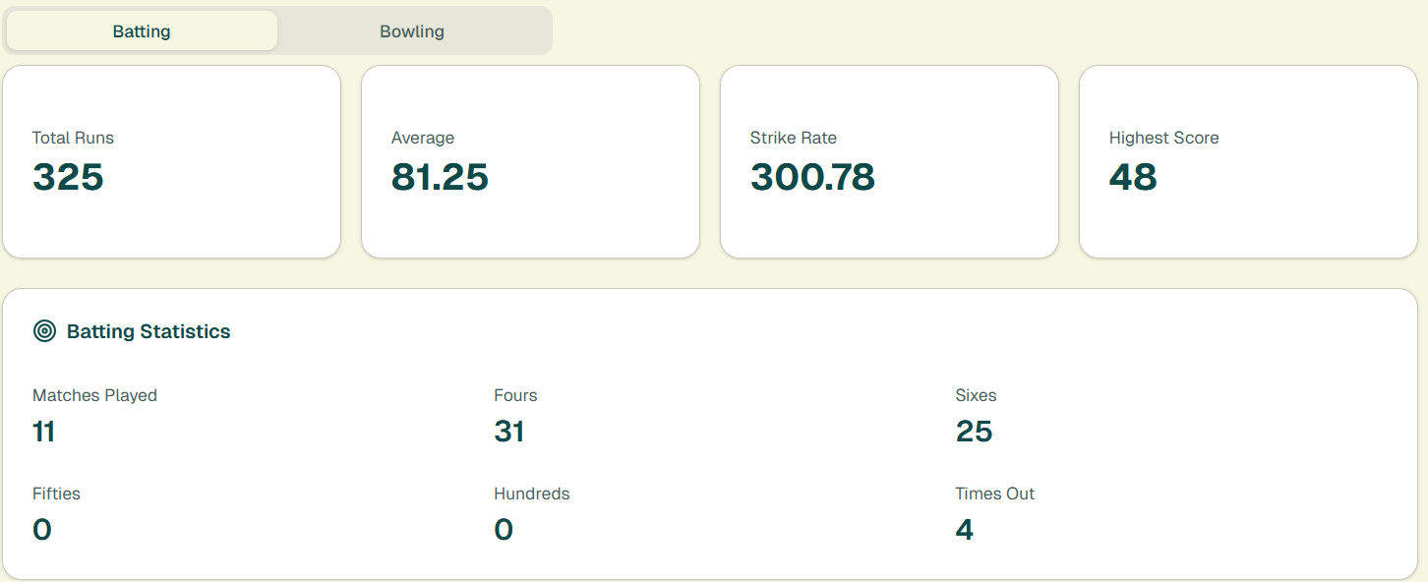Select the Fours statistic
Viewport: 1428px width, 582px height.
coord(508,431)
